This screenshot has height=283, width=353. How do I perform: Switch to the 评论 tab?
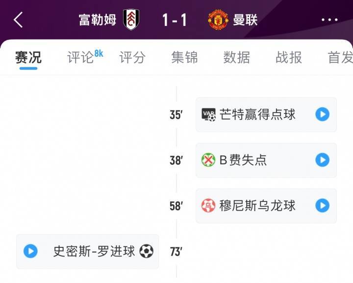pos(81,58)
